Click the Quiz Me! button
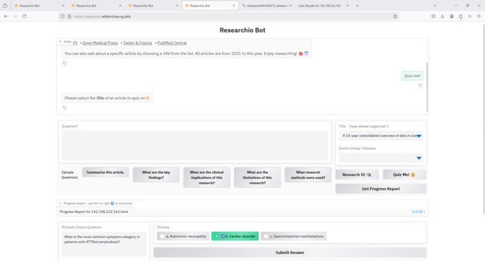 404,175
